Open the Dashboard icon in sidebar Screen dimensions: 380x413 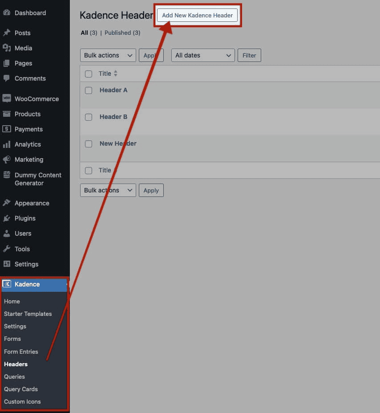[8, 12]
